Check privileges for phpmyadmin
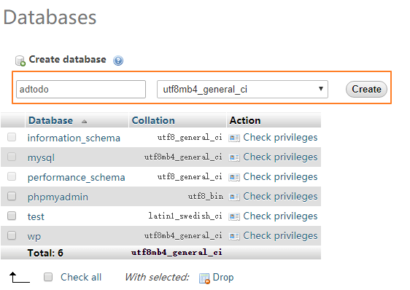This screenshot has width=410, height=290. tap(280, 197)
